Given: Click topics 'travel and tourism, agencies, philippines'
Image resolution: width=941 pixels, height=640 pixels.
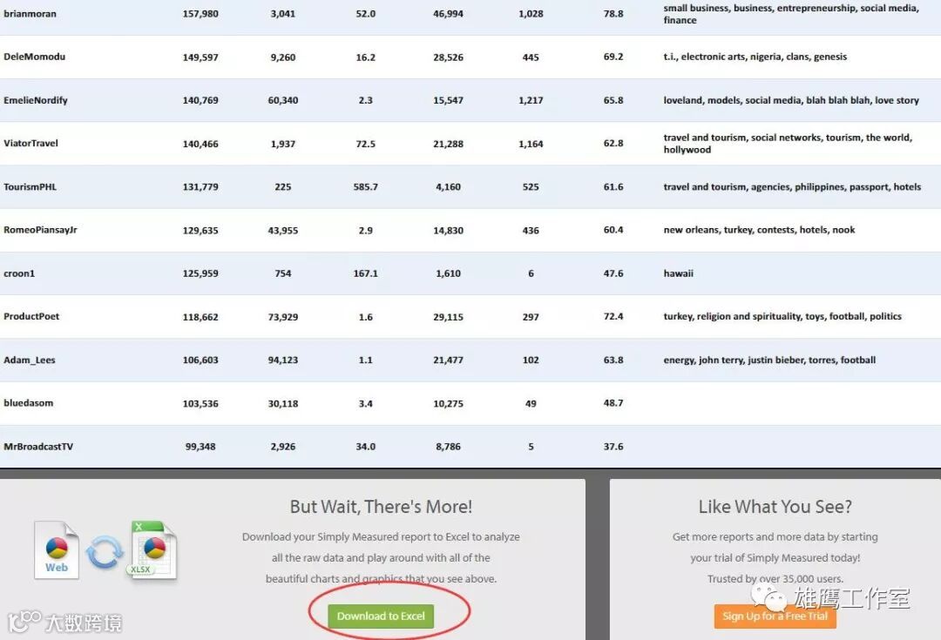Looking at the screenshot, I should tap(792, 186).
